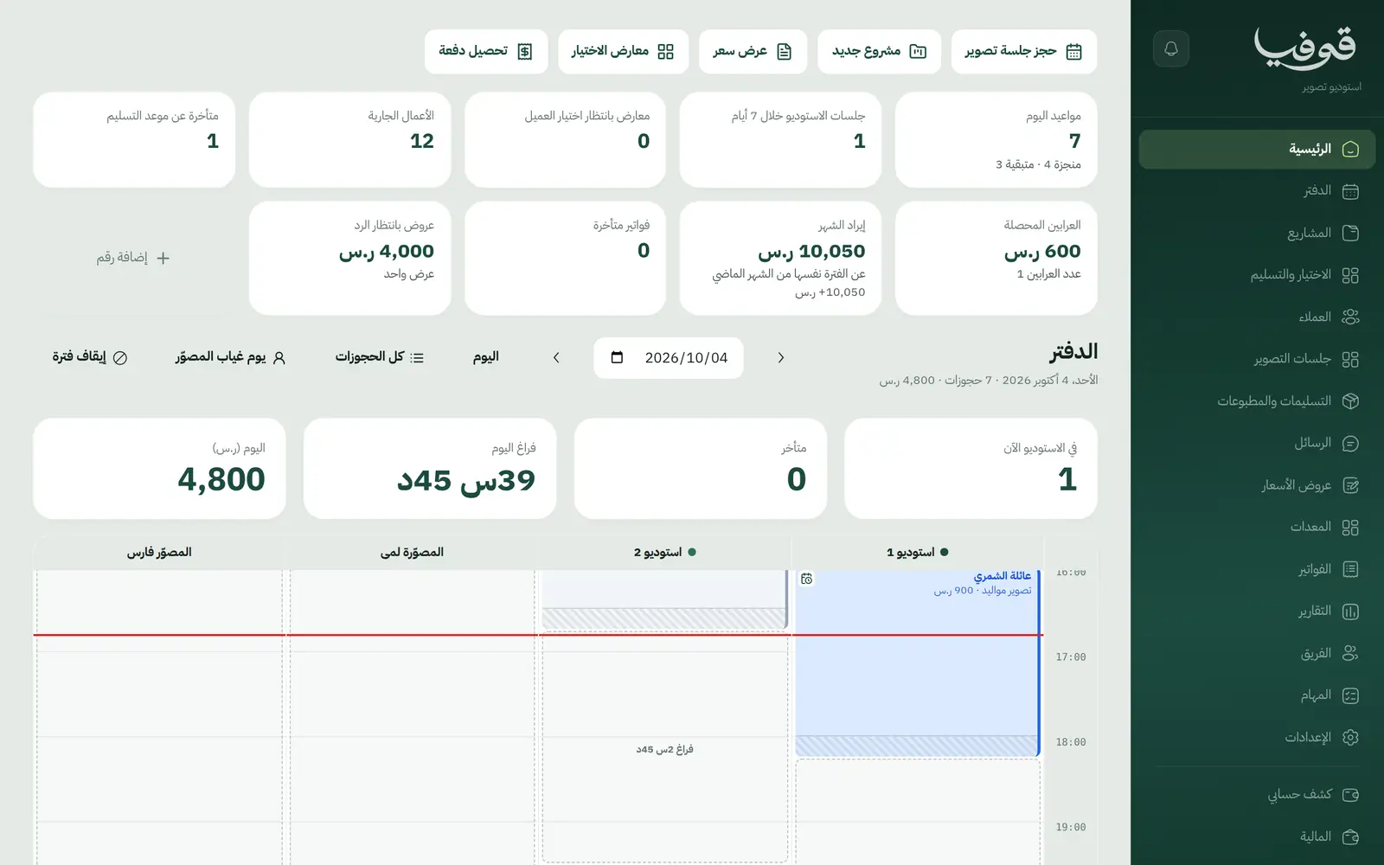Click the الإعدادات gear icon

pyautogui.click(x=1350, y=738)
